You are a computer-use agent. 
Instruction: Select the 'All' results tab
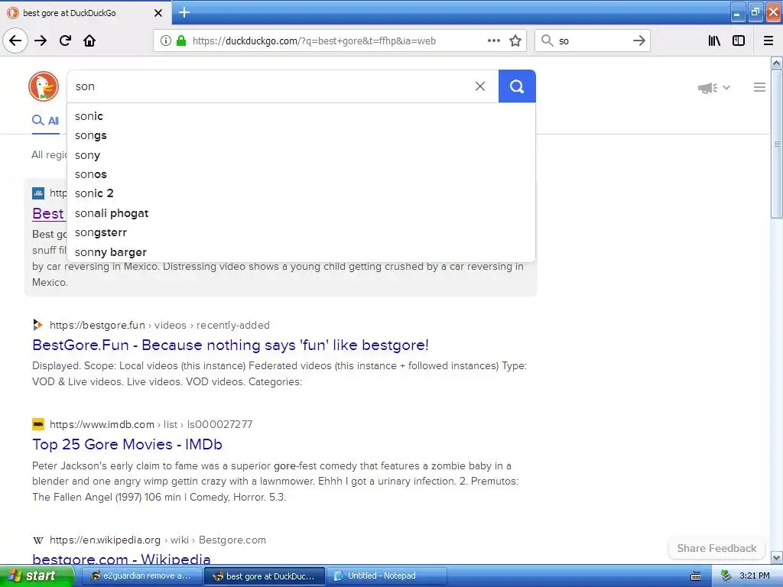coord(45,120)
